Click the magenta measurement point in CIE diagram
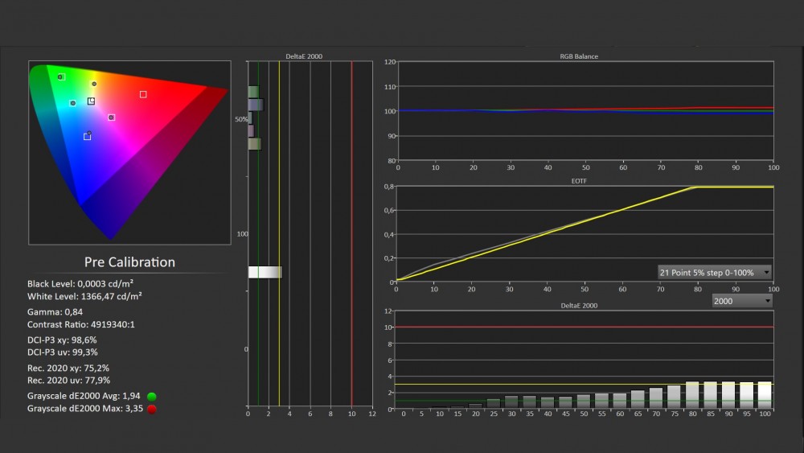804x453 pixels. point(111,117)
